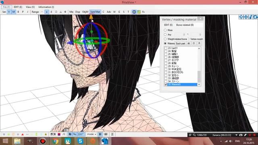Viewport: 258px width, 145px height.
Task: Click the All button in masking panel
Action: (x=189, y=43)
